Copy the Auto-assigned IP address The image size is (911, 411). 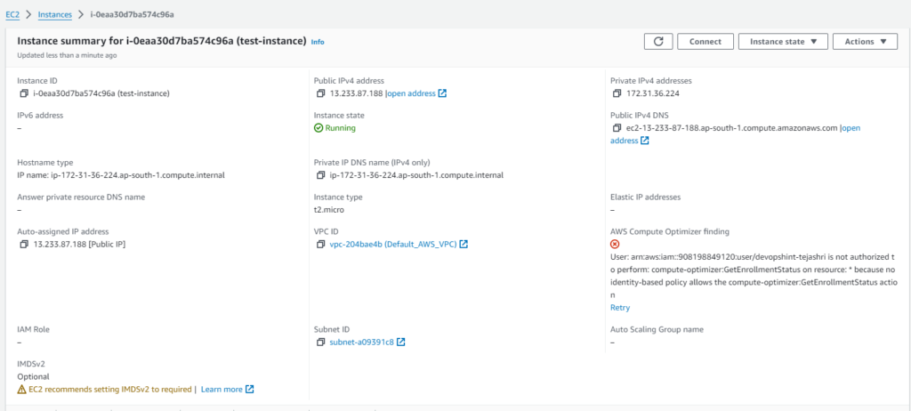click(24, 245)
